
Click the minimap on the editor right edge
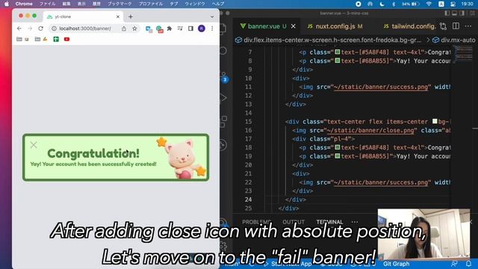pyautogui.click(x=463, y=54)
